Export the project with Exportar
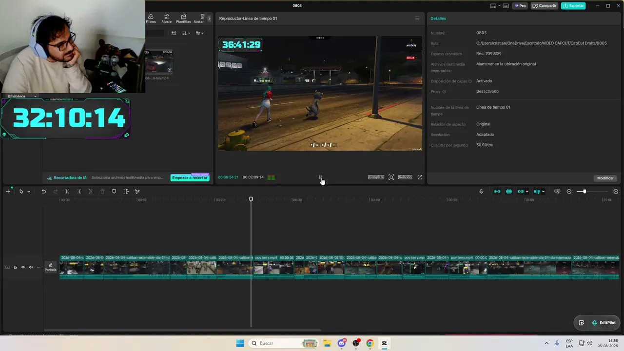The width and height of the screenshot is (624, 351). click(573, 6)
